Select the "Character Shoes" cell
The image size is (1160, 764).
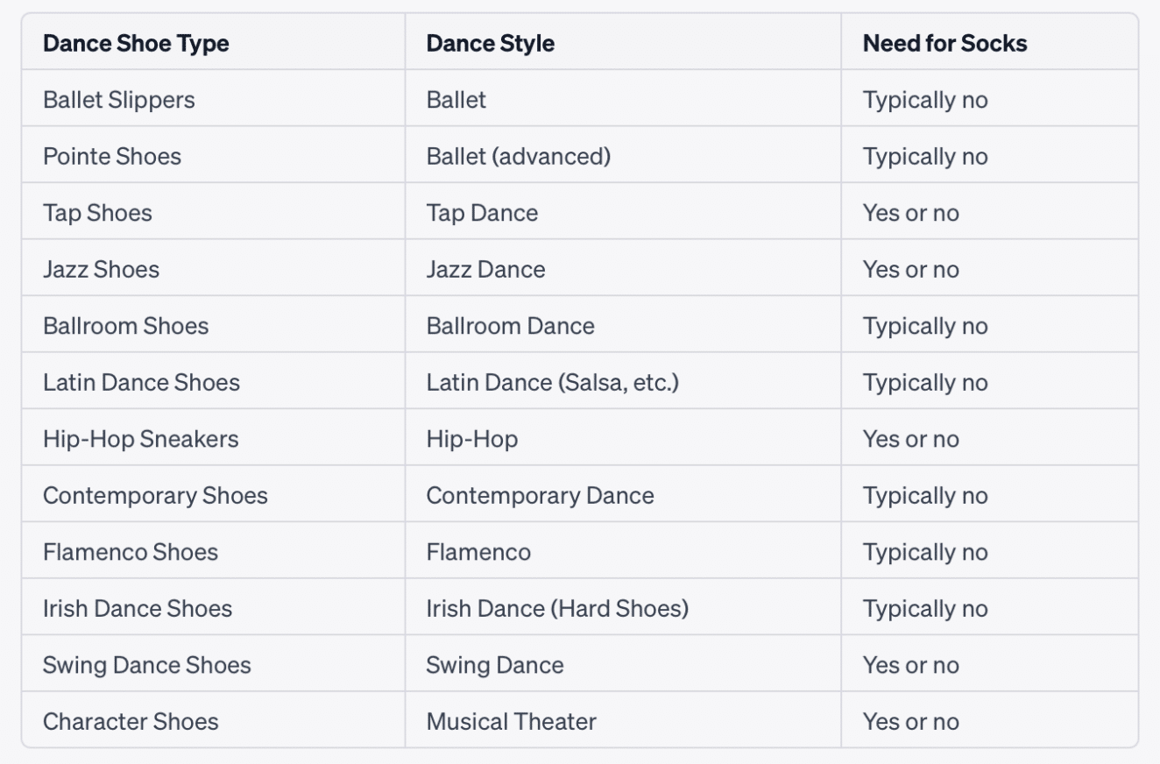pyautogui.click(x=131, y=722)
